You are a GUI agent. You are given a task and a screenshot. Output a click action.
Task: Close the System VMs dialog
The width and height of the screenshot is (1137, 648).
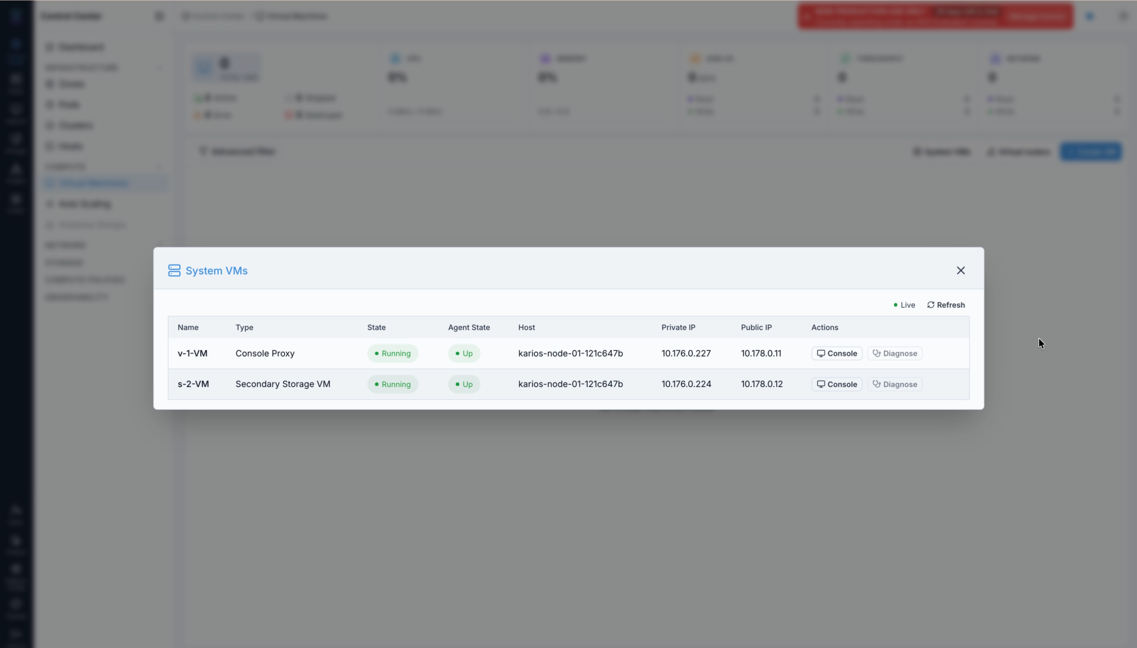(960, 271)
